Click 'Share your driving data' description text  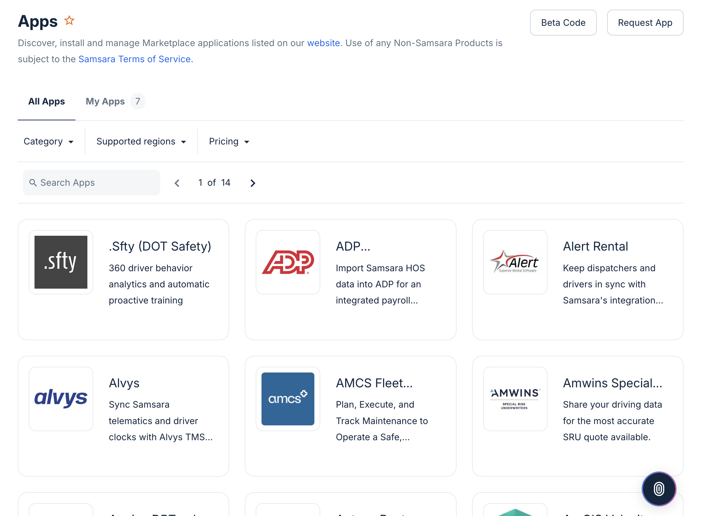[612, 421]
